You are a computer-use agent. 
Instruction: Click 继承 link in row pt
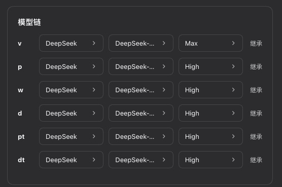(x=256, y=137)
